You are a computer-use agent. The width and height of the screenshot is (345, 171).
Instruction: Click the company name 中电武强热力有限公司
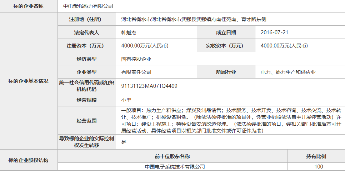point(88,6)
